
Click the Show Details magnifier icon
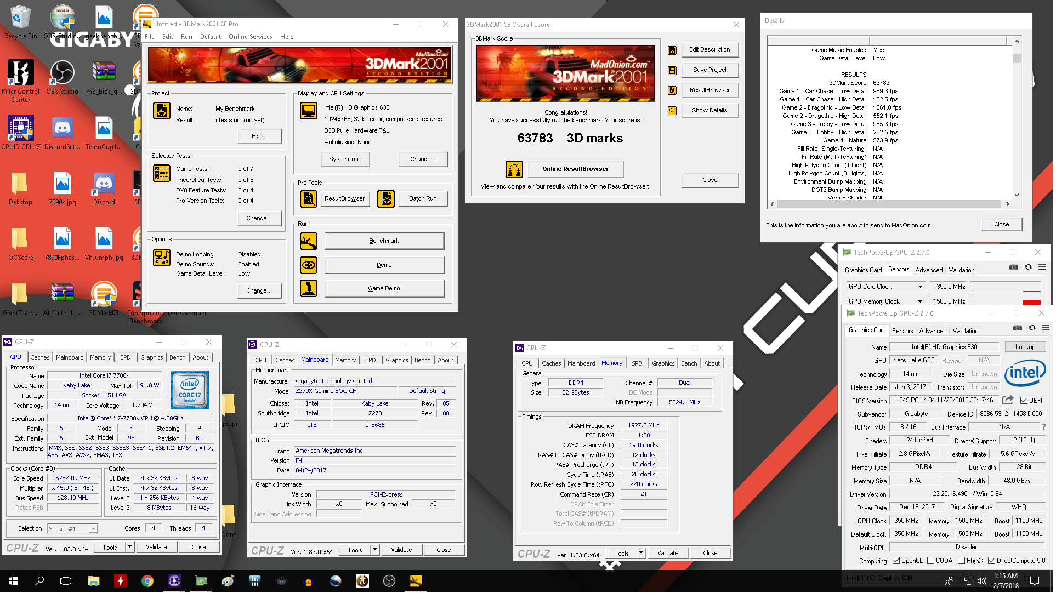(673, 111)
